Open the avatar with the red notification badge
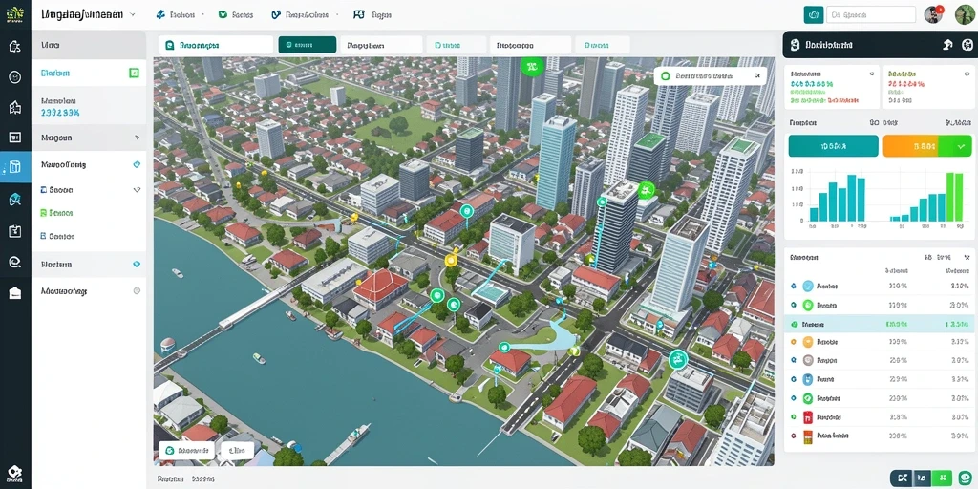 pos(933,14)
